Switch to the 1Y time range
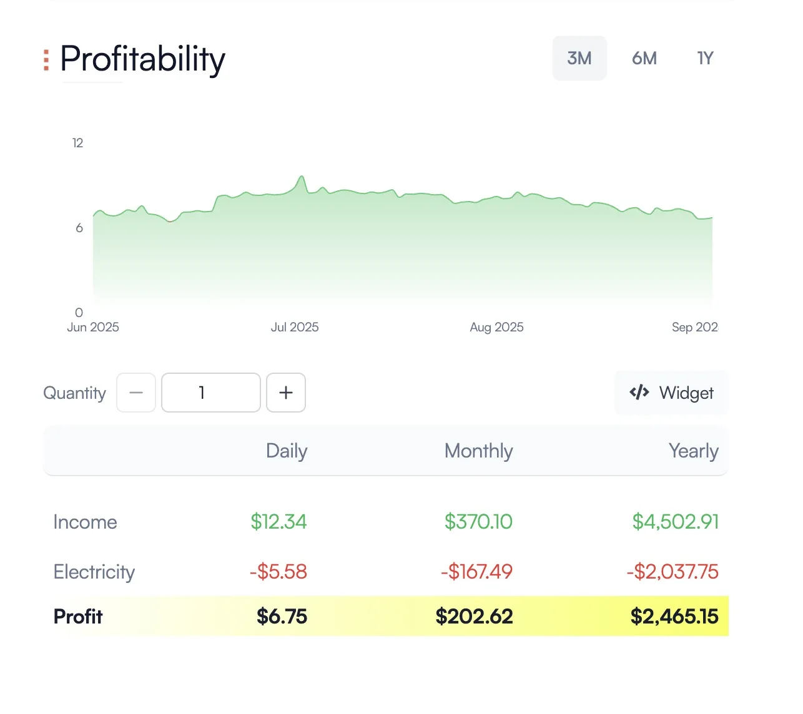This screenshot has width=803, height=714. (x=705, y=58)
